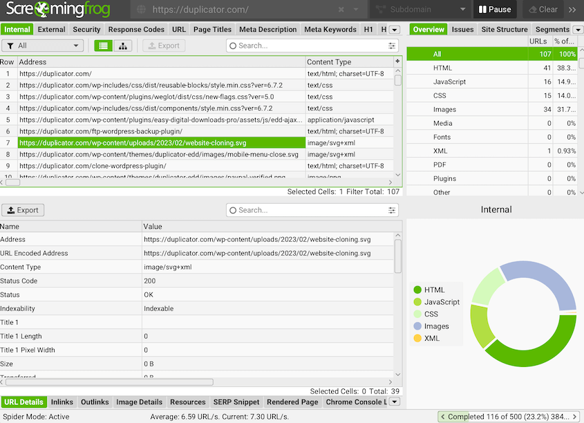Show more bottom tabs dropdown arrow
Image resolution: width=584 pixels, height=423 pixels.
[395, 402]
